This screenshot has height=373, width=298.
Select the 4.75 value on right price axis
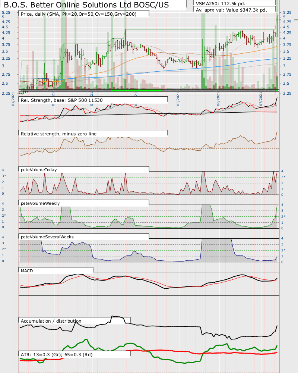287,22
